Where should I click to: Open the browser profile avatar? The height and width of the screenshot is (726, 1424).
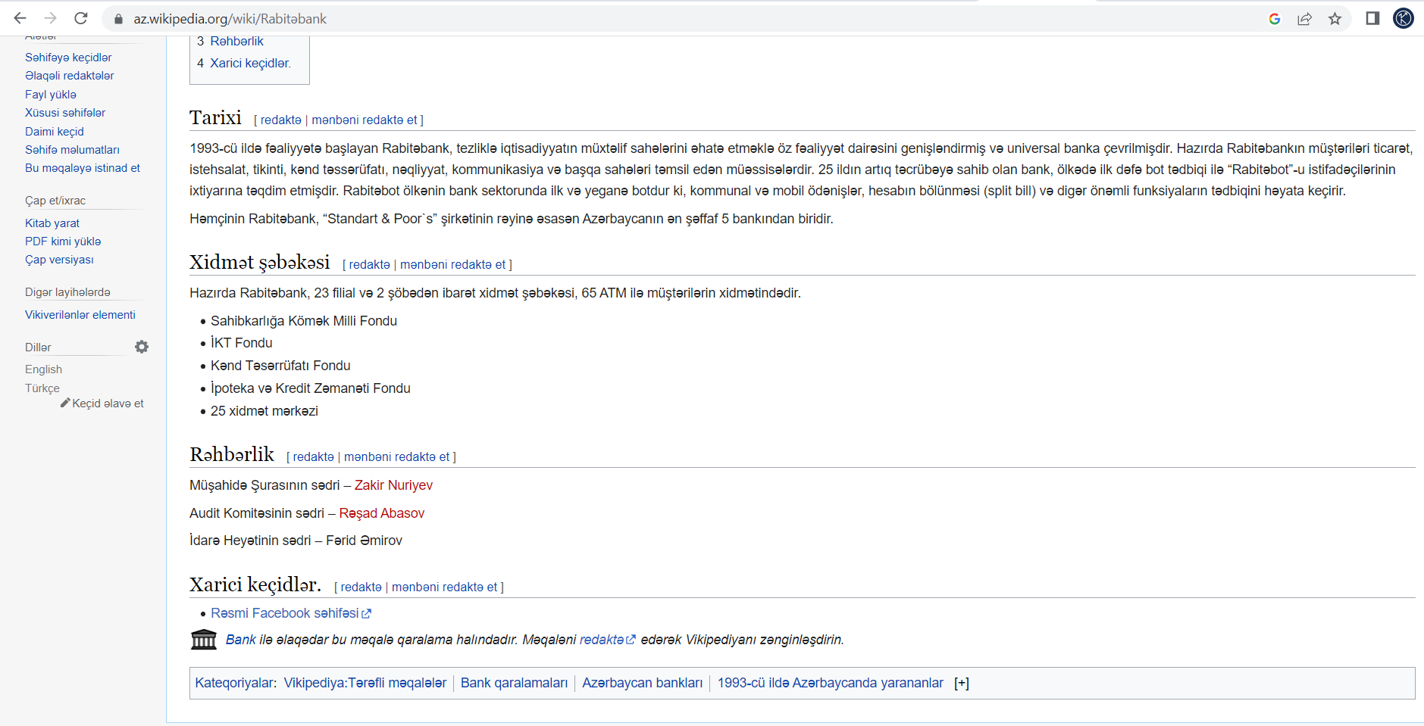pyautogui.click(x=1404, y=18)
